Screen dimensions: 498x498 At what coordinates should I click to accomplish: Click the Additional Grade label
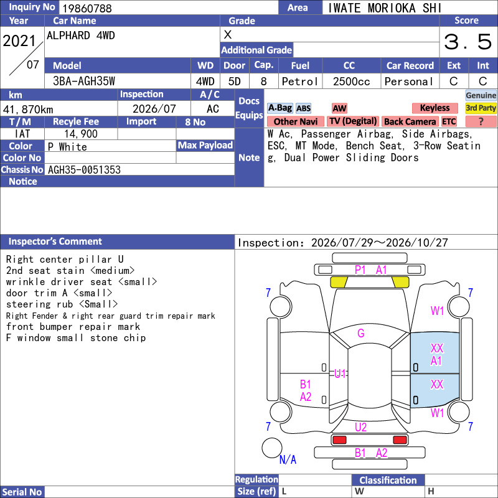point(256,50)
